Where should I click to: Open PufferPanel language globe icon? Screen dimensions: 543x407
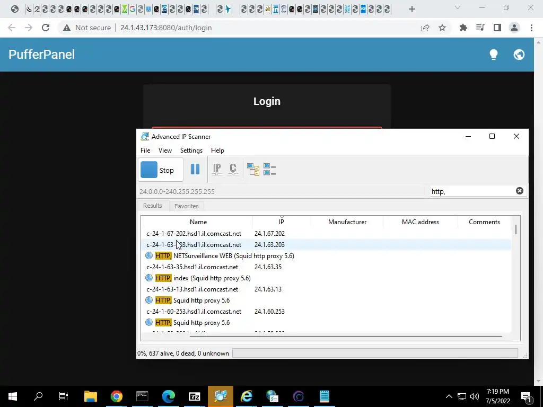coord(519,55)
